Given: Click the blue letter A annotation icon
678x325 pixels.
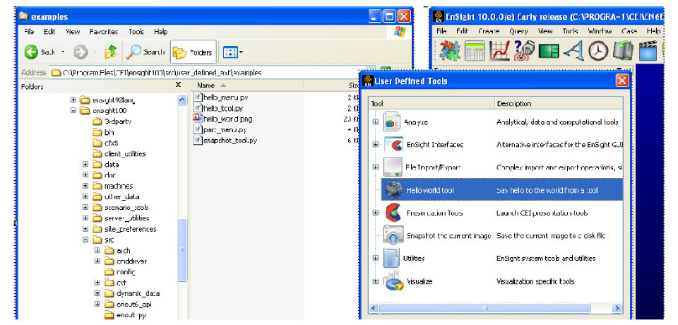Looking at the screenshot, I should (573, 51).
